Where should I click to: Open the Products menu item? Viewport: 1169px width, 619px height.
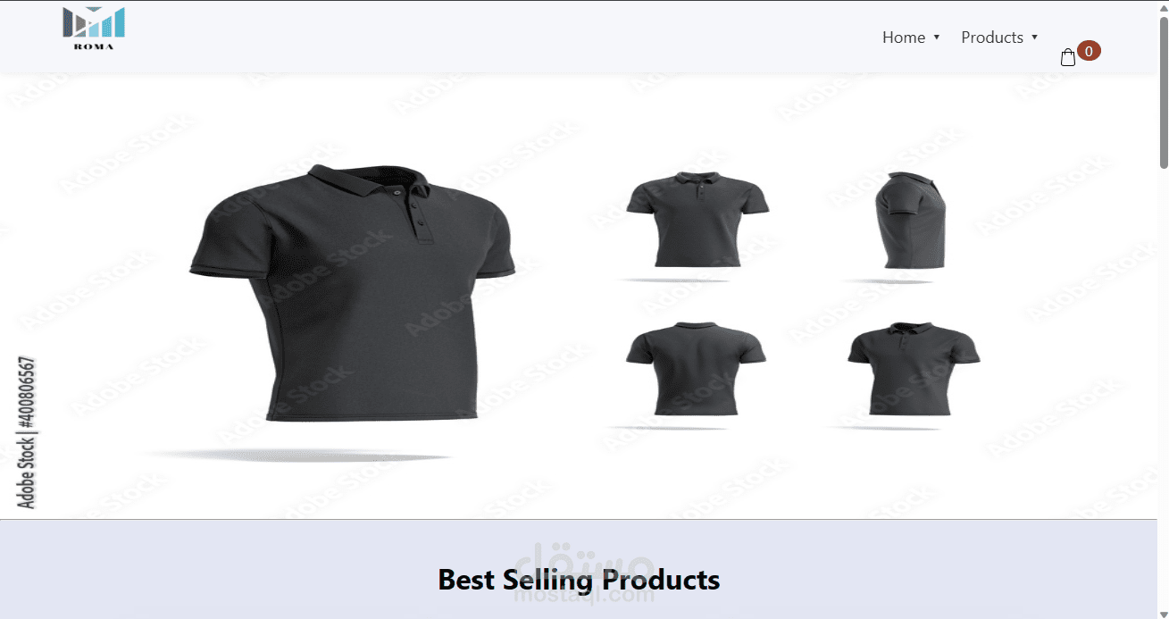[x=992, y=38]
